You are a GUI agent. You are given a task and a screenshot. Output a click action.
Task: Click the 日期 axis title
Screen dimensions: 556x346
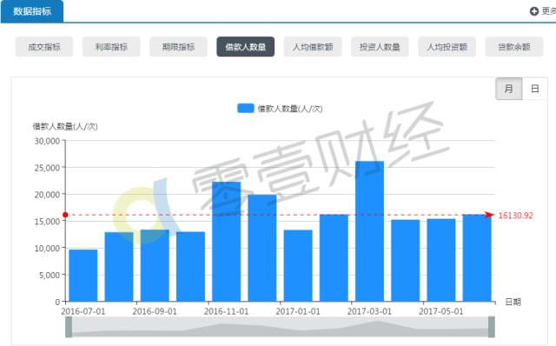(513, 302)
